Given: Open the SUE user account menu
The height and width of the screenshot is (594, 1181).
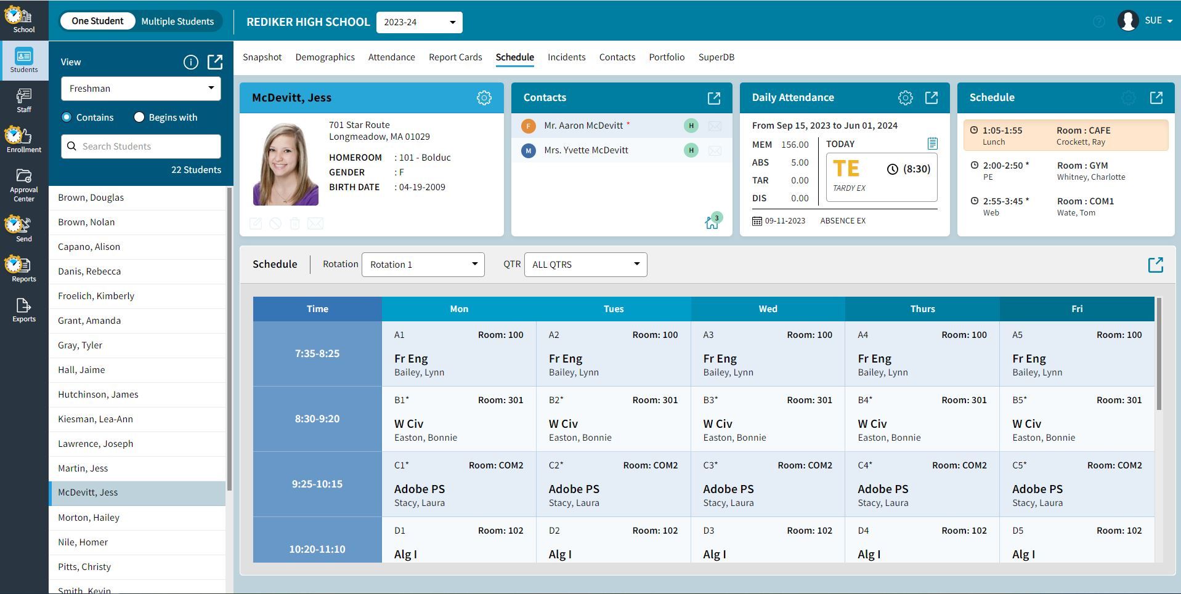Looking at the screenshot, I should pyautogui.click(x=1153, y=20).
